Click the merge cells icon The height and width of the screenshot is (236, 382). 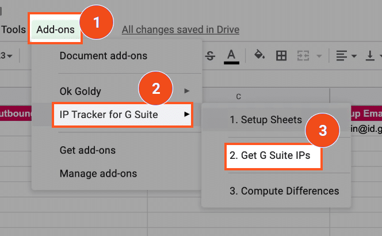303,56
